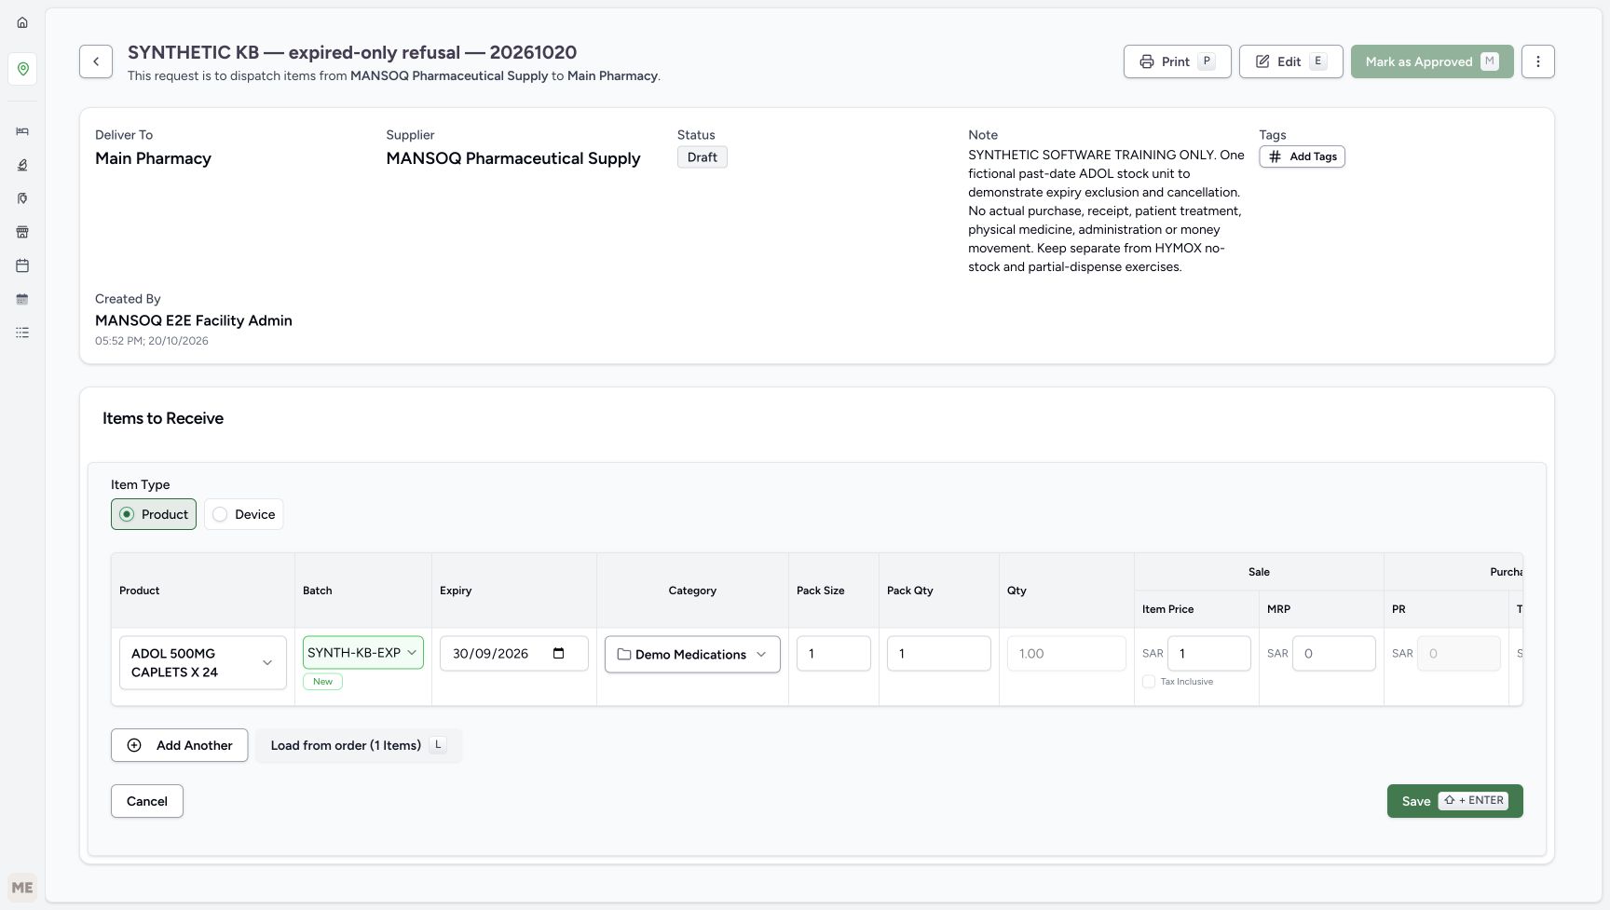Click the MRP input field

1334,654
